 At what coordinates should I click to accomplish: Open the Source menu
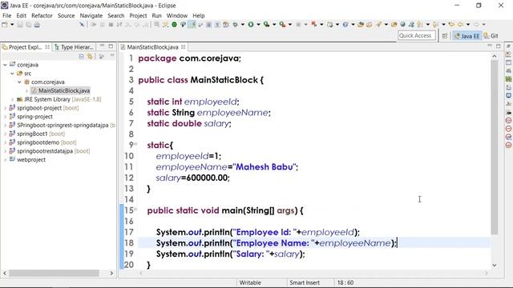tap(66, 16)
